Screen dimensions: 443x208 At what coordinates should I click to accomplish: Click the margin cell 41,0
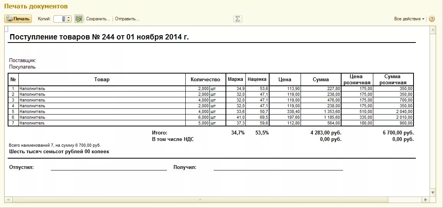click(235, 117)
